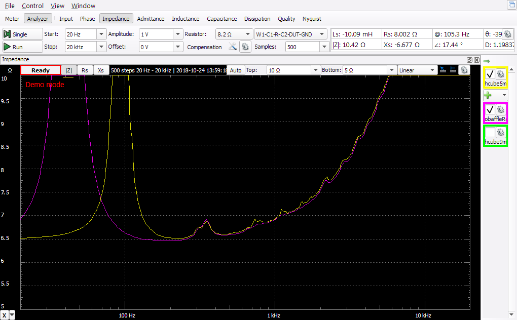Viewport: 517px width, 320px height.
Task: Float the Impedance panel
Action: tap(469, 60)
